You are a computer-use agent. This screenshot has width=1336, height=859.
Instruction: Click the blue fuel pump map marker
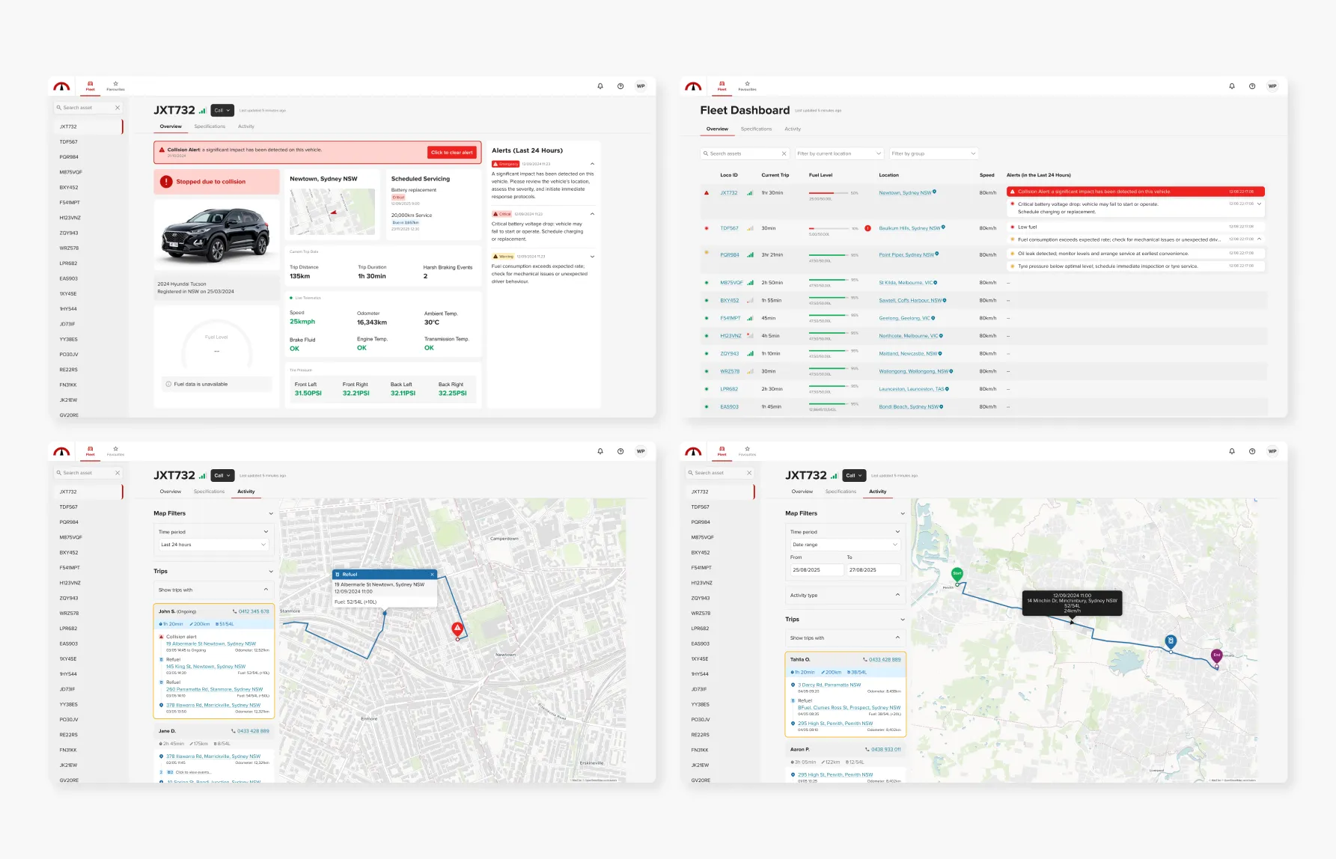click(1171, 641)
